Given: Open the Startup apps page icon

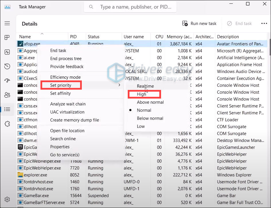Looking at the screenshot, I should point(7,81).
